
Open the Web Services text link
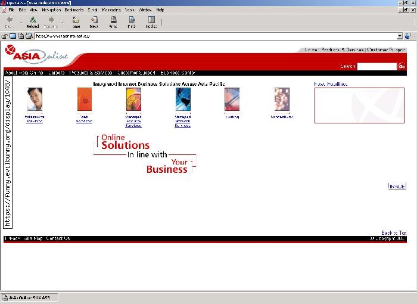pos(84,119)
